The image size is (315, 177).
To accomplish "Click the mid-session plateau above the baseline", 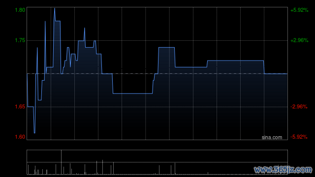I will pyautogui.click(x=166, y=48).
